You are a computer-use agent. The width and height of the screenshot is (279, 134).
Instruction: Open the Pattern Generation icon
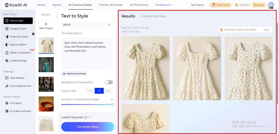click(7, 53)
